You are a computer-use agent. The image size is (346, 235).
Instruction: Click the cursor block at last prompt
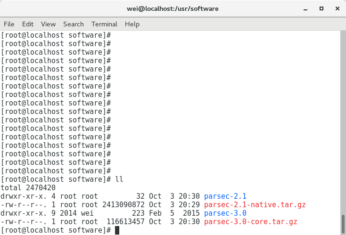(117, 230)
